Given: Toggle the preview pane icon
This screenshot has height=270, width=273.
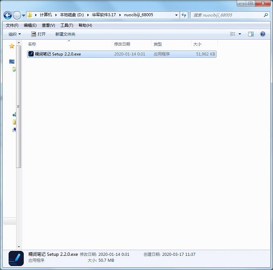Looking at the screenshot, I should click(x=251, y=34).
